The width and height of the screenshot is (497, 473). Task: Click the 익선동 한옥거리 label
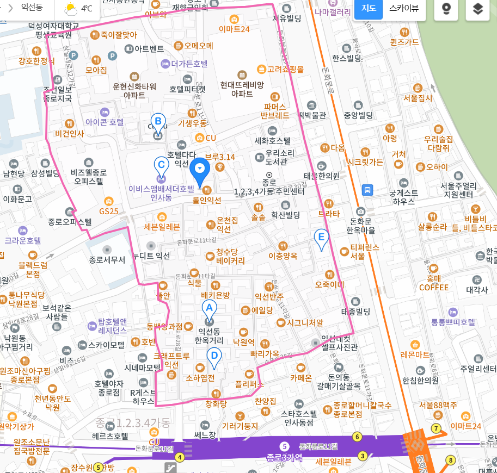pyautogui.click(x=209, y=336)
